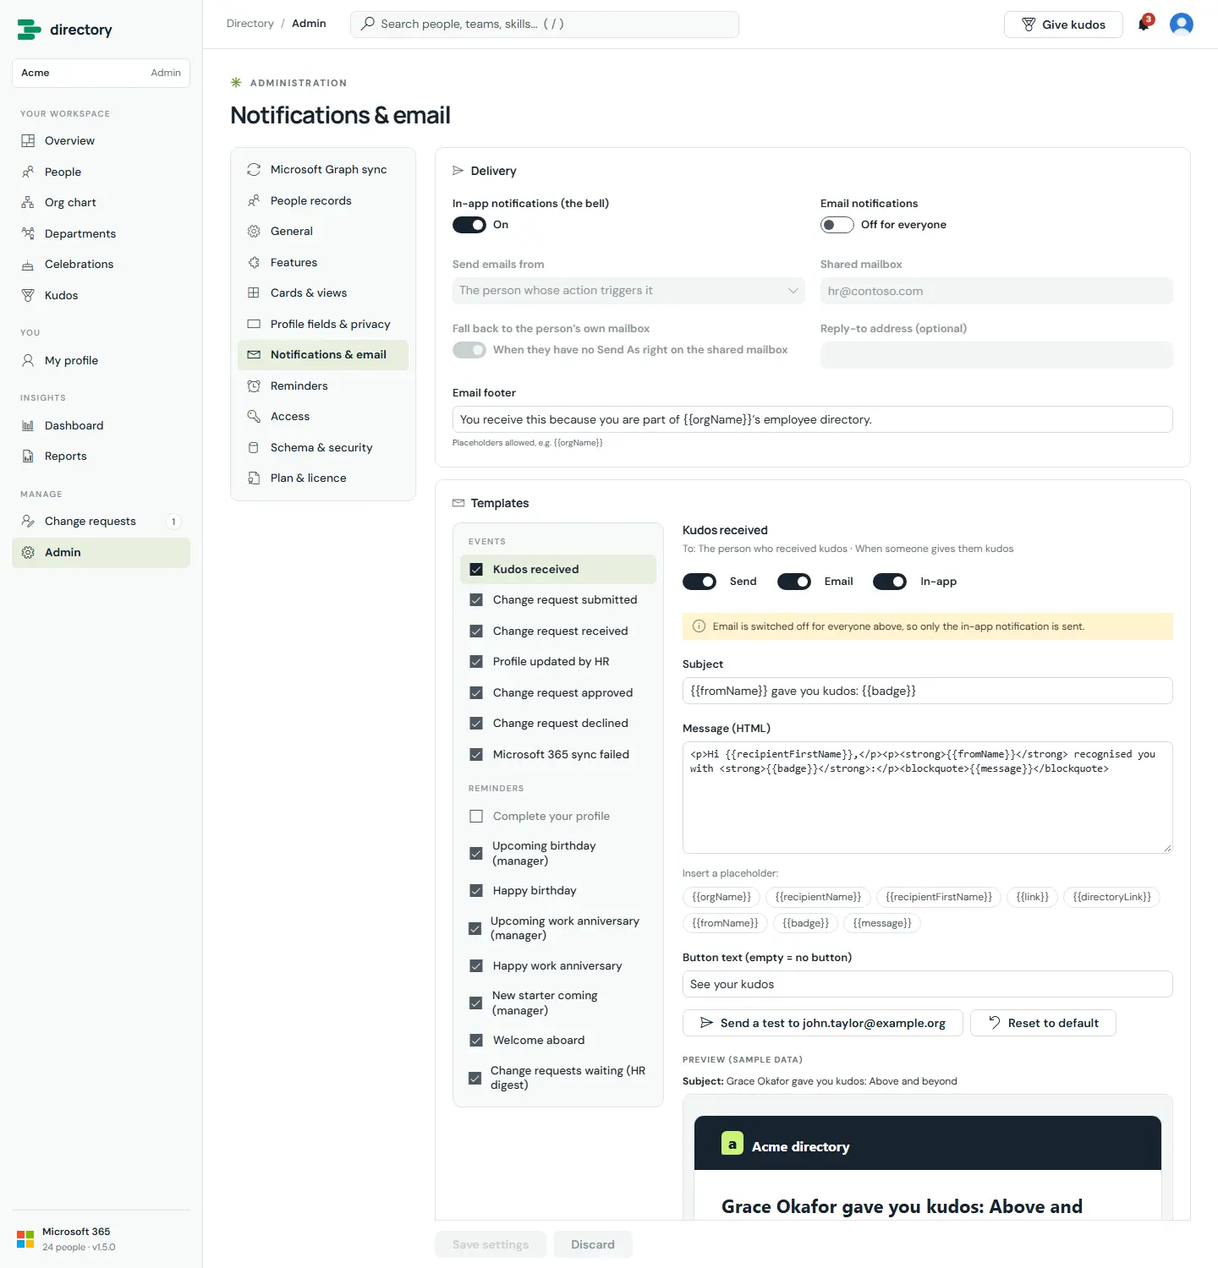1218x1268 pixels.
Task: Click the Email footer text field
Action: (x=813, y=419)
